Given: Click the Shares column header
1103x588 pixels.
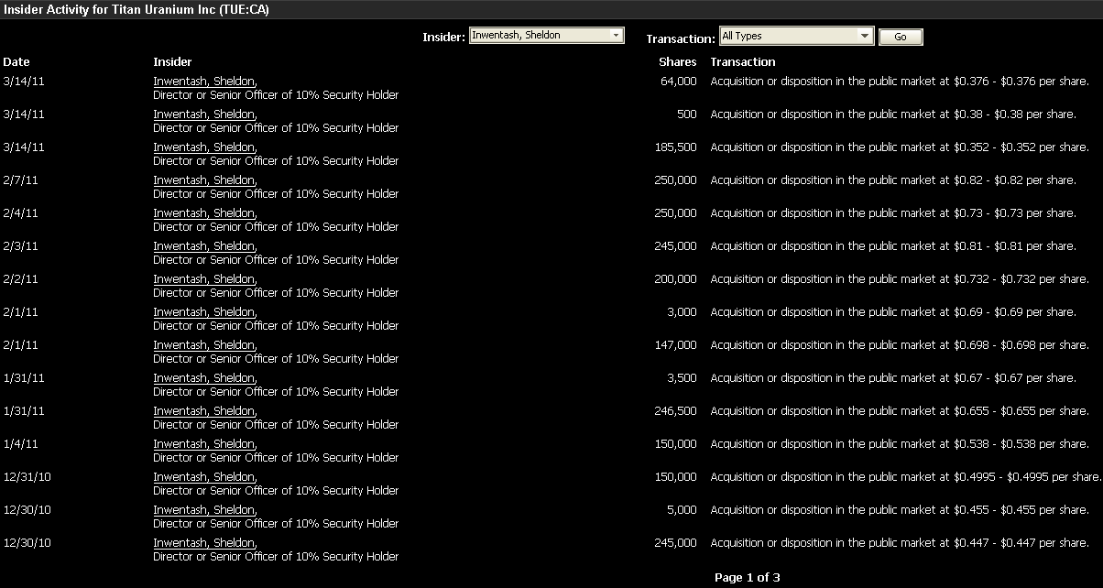Looking at the screenshot, I should tap(677, 62).
